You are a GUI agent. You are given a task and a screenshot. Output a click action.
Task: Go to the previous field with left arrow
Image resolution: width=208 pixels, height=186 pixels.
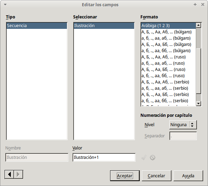(9, 174)
